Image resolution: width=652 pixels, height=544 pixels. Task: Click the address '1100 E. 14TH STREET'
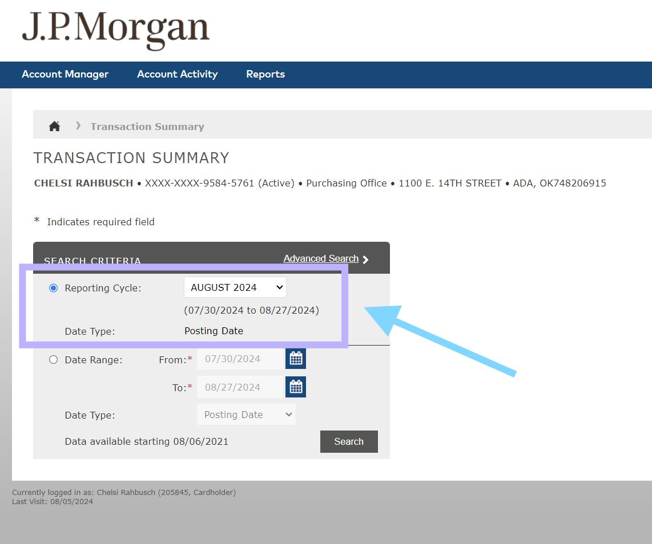pyautogui.click(x=450, y=183)
